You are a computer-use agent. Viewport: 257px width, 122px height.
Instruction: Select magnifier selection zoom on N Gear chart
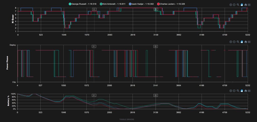point(238,5)
